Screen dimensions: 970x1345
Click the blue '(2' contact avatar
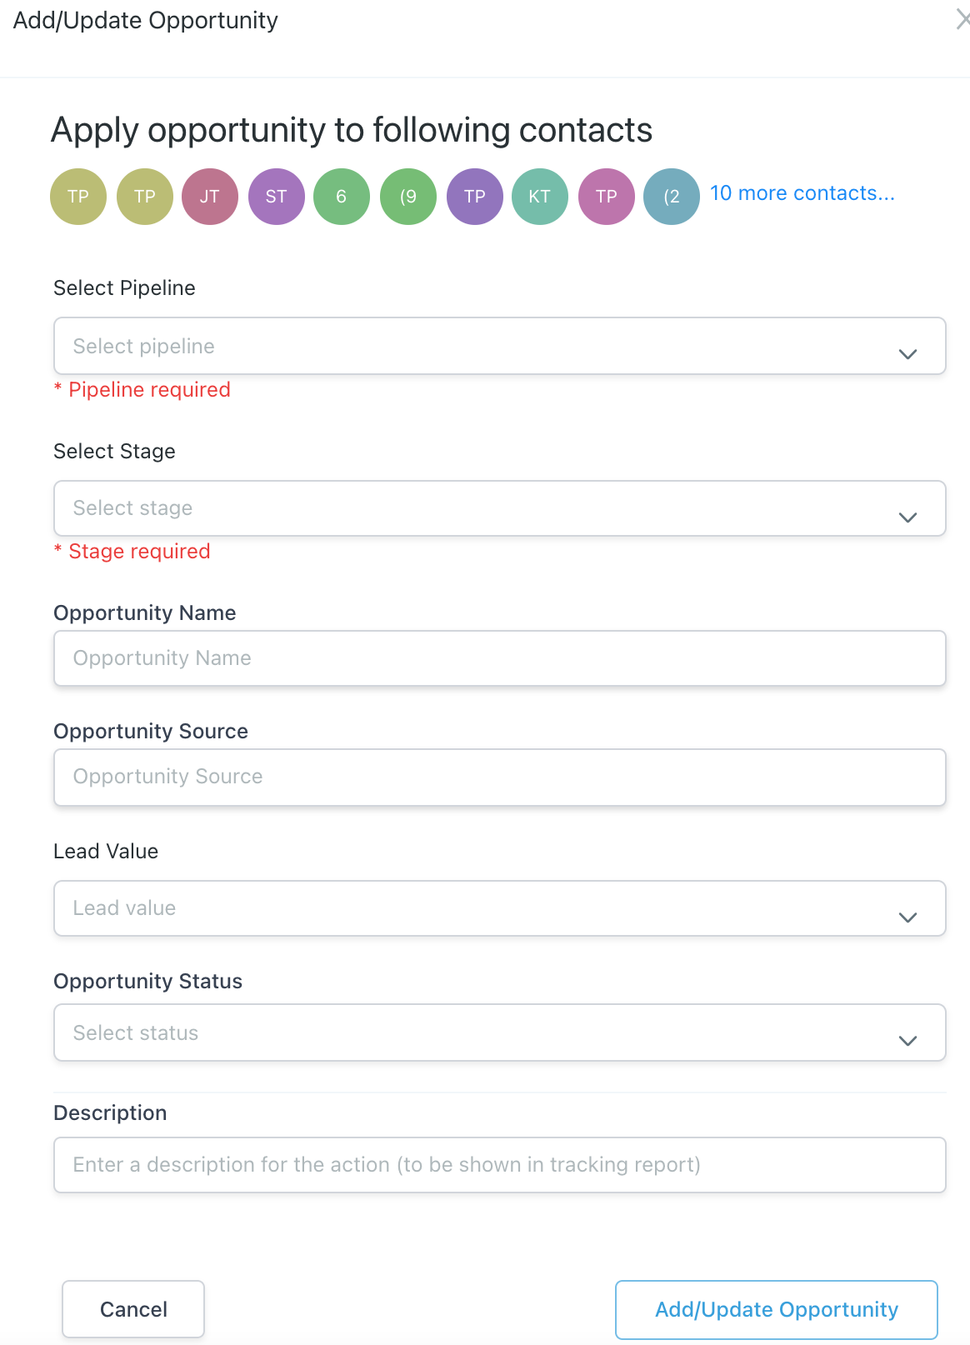[x=672, y=197]
